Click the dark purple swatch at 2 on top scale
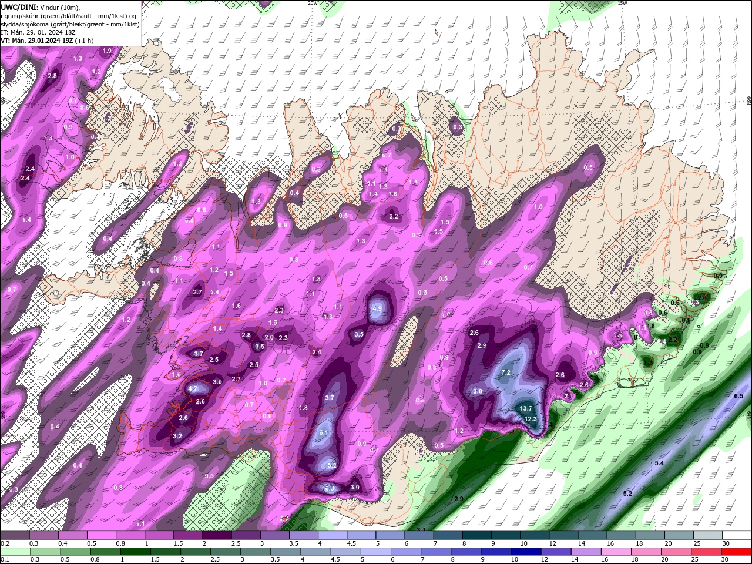Image resolution: width=752 pixels, height=564 pixels. click(x=217, y=535)
